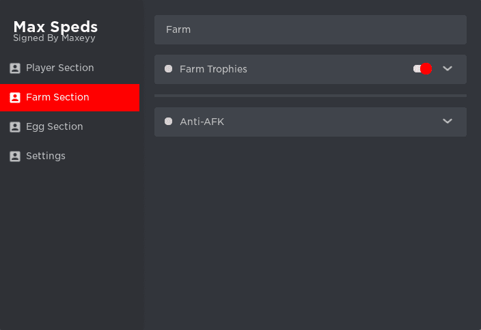Click the Farm Section person icon

[15, 98]
